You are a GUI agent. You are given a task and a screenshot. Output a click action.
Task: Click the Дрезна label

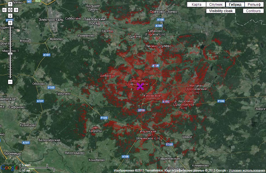pyautogui.click(x=135, y=36)
